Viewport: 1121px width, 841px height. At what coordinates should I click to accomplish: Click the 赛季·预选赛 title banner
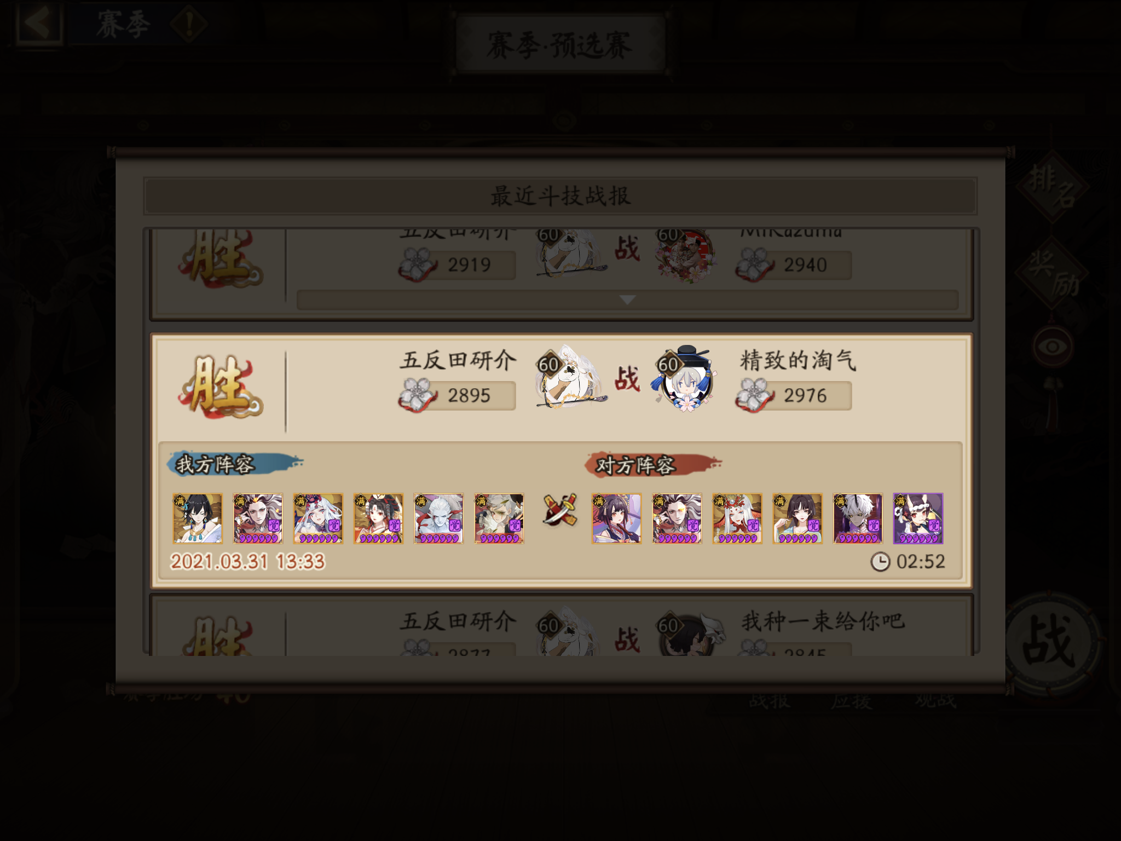560,45
